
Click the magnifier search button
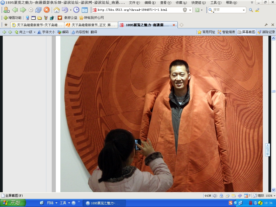tap(251, 10)
